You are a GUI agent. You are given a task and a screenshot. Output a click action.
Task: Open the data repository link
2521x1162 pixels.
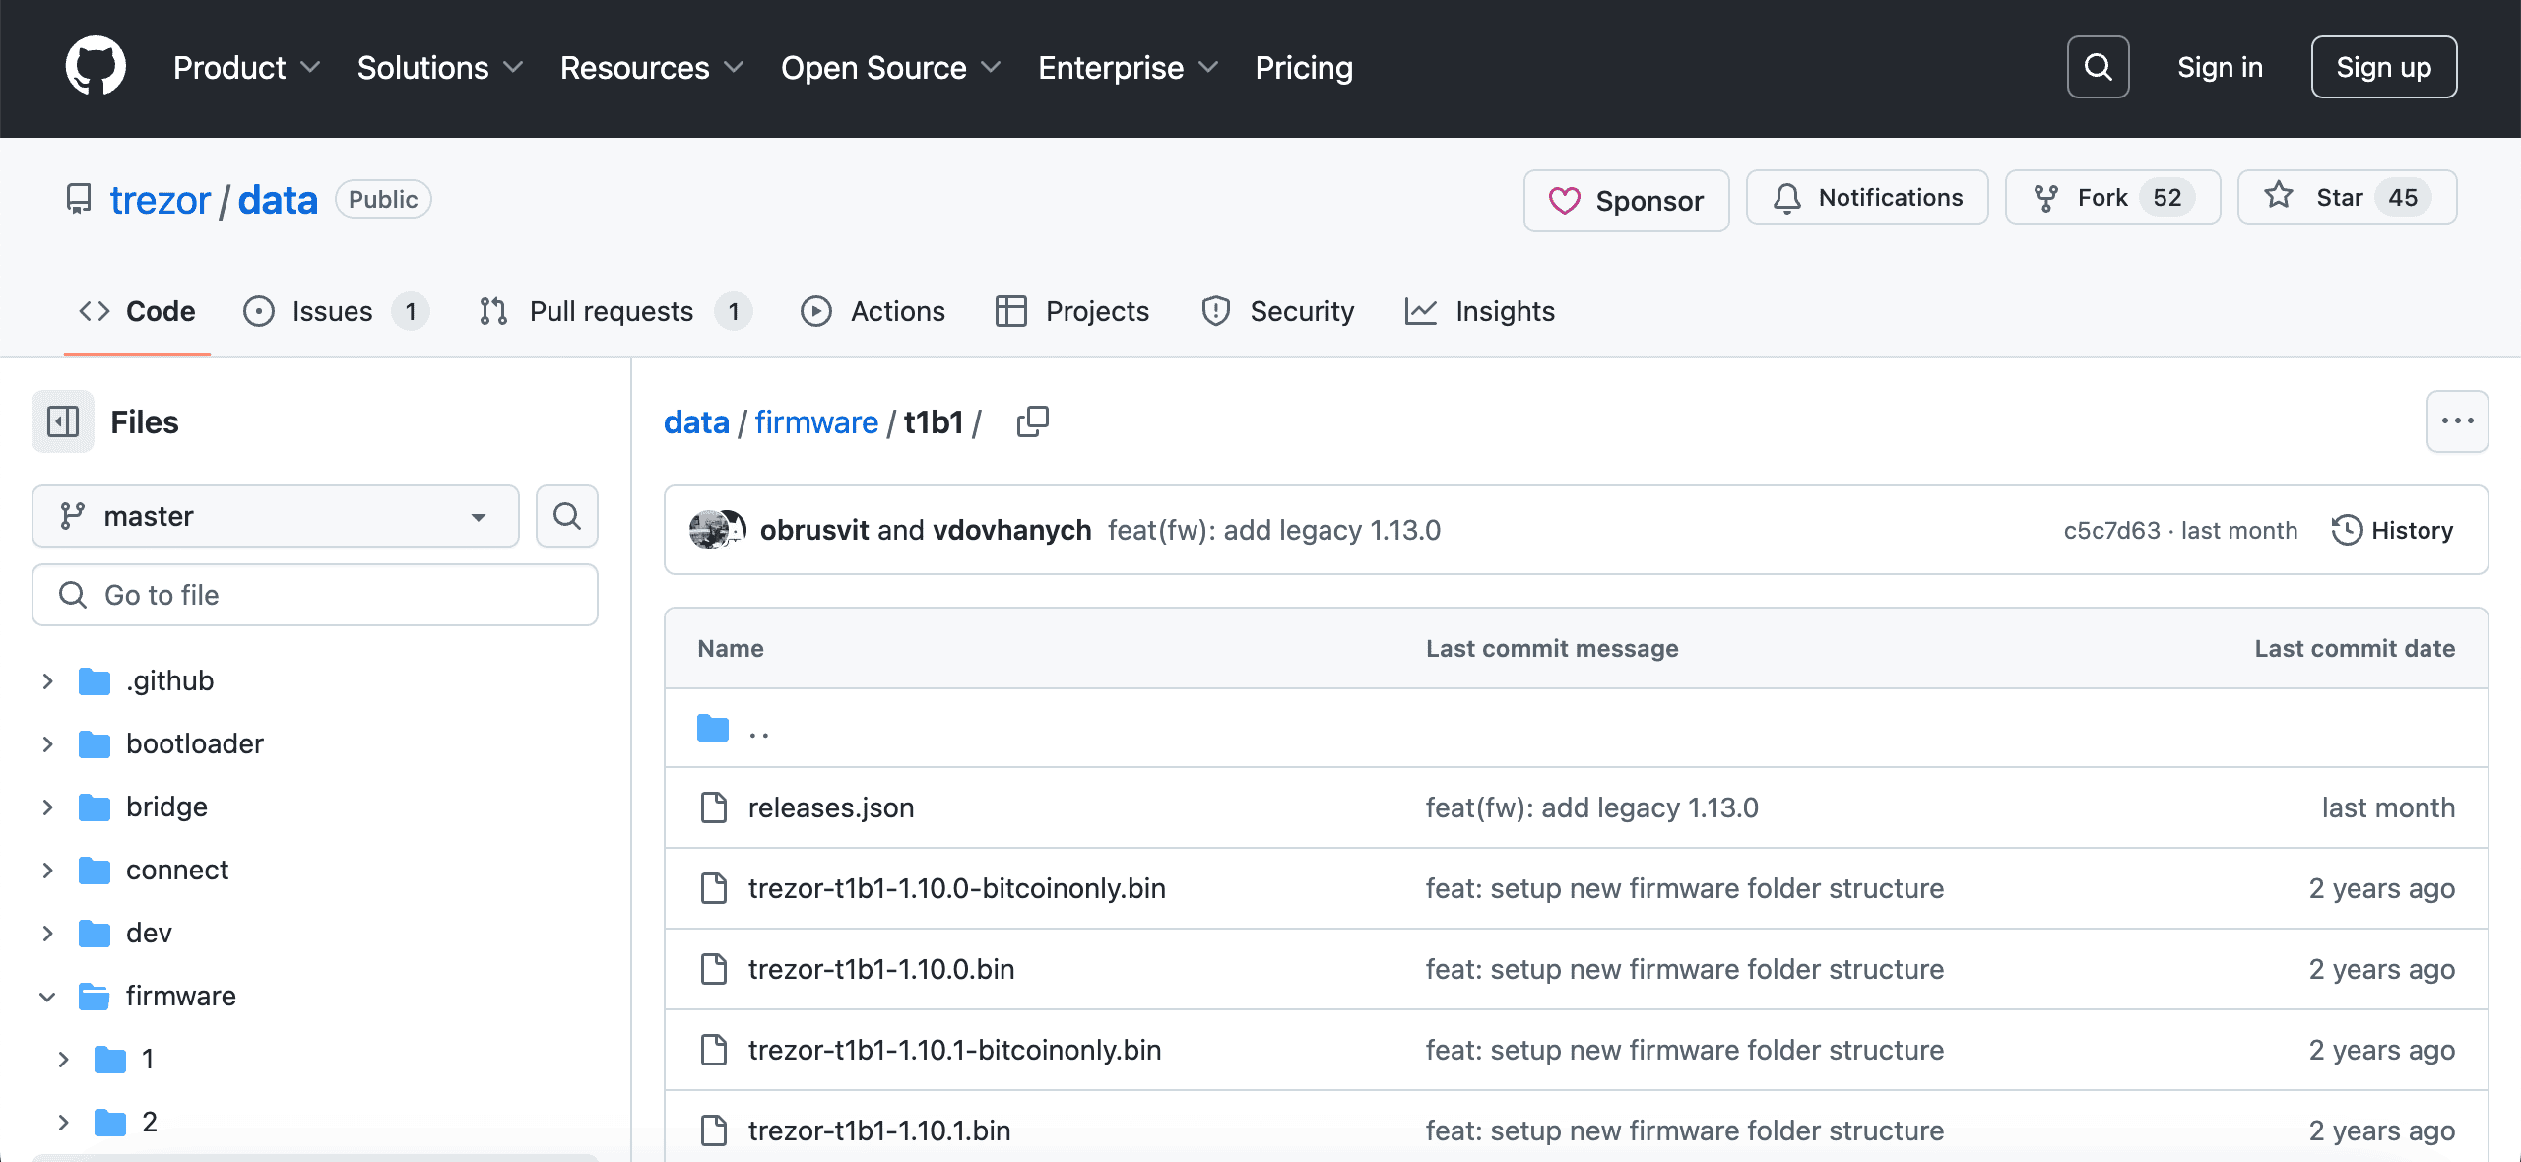coord(278,200)
